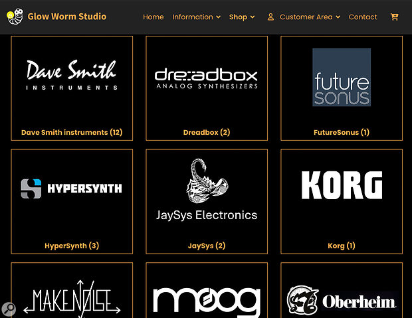Open the shopping cart icon

[x=395, y=17]
